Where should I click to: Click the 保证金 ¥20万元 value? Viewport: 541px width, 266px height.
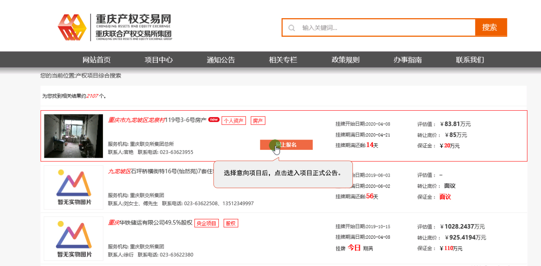coord(450,146)
